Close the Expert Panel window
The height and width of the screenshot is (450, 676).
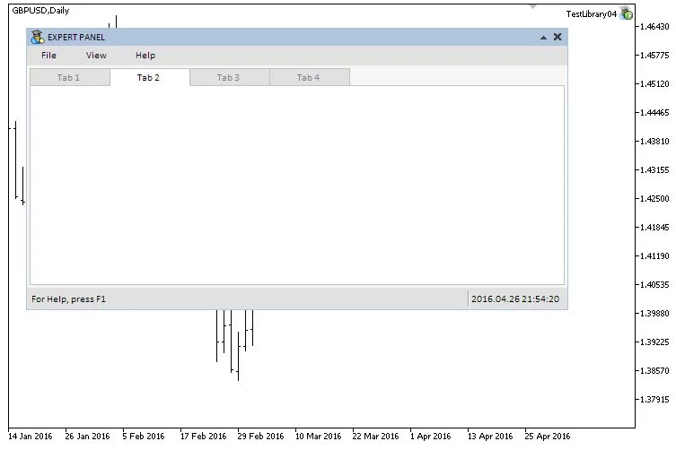(557, 37)
